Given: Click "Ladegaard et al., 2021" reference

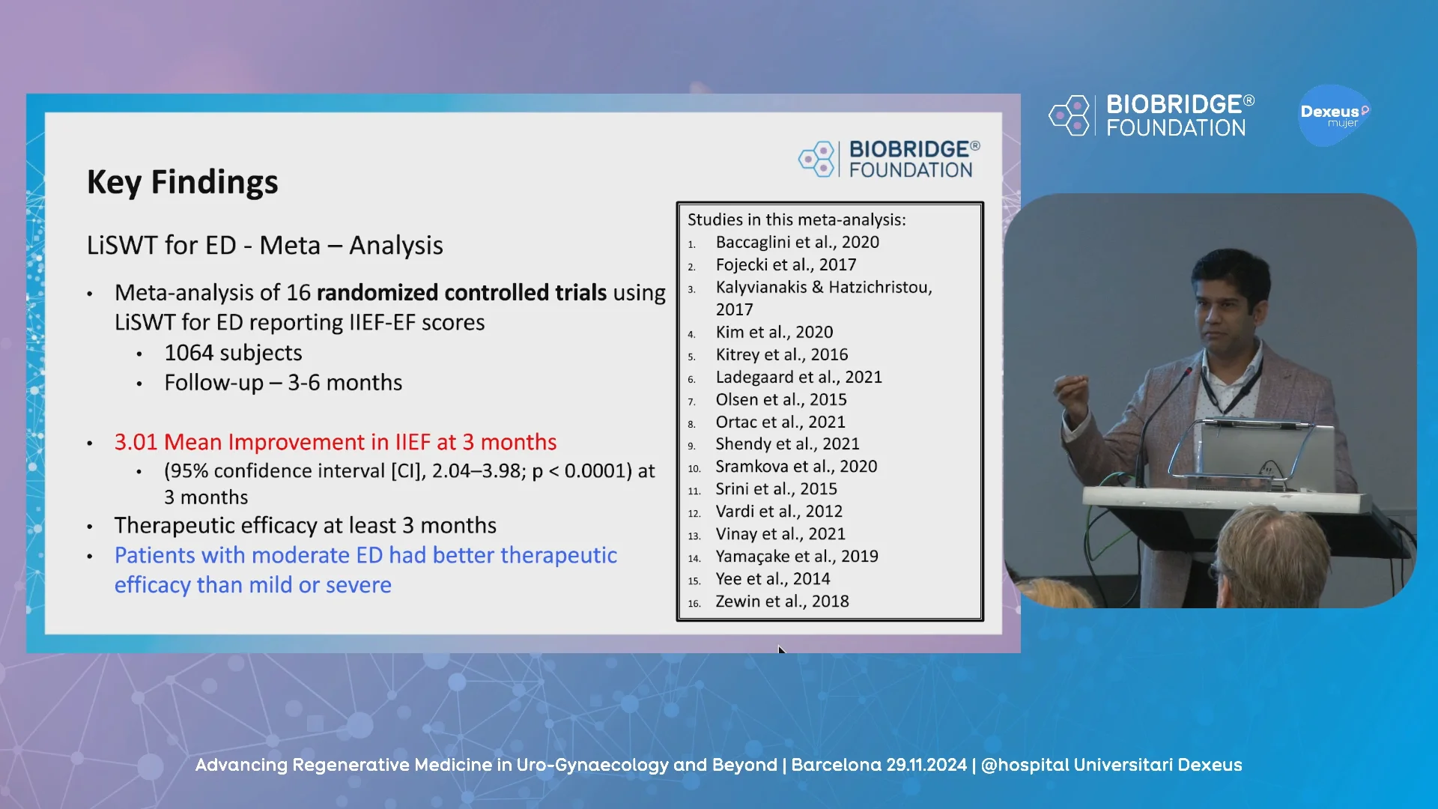Looking at the screenshot, I should 798,377.
